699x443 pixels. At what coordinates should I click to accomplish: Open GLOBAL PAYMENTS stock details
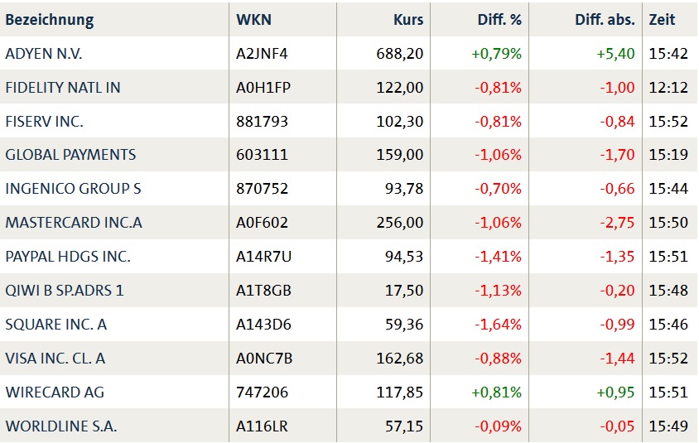(70, 155)
